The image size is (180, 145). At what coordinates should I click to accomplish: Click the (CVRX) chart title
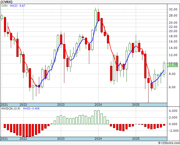tap(6, 2)
